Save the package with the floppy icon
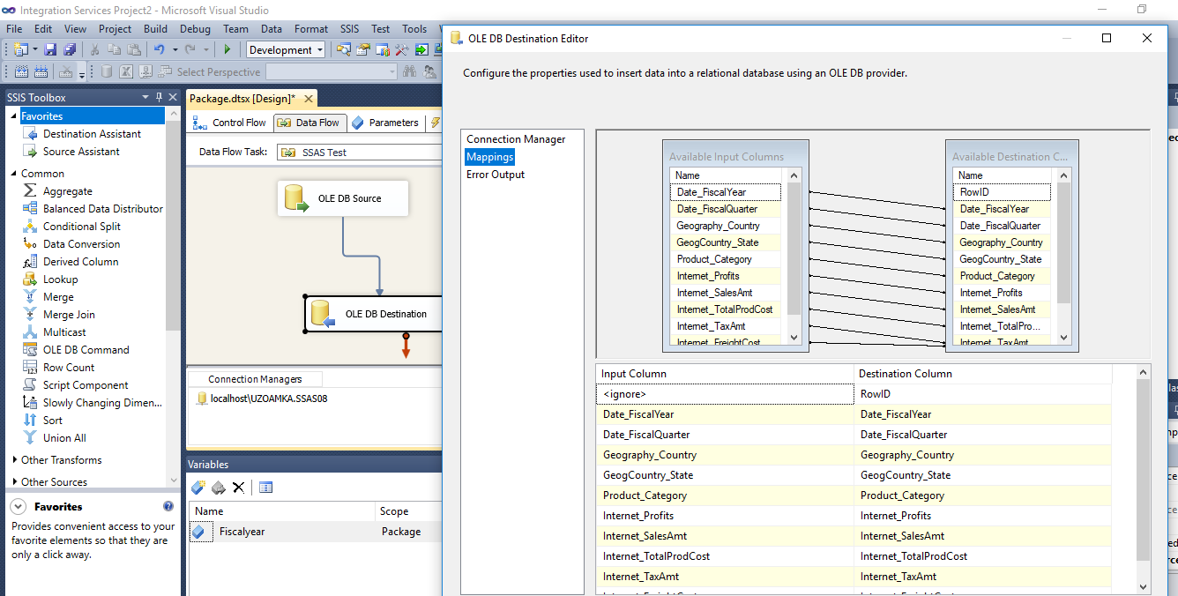 [50, 50]
